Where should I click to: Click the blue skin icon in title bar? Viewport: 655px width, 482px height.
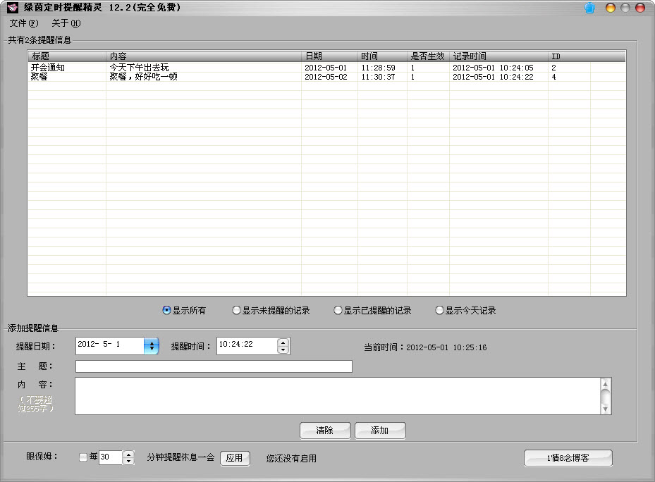(x=589, y=8)
